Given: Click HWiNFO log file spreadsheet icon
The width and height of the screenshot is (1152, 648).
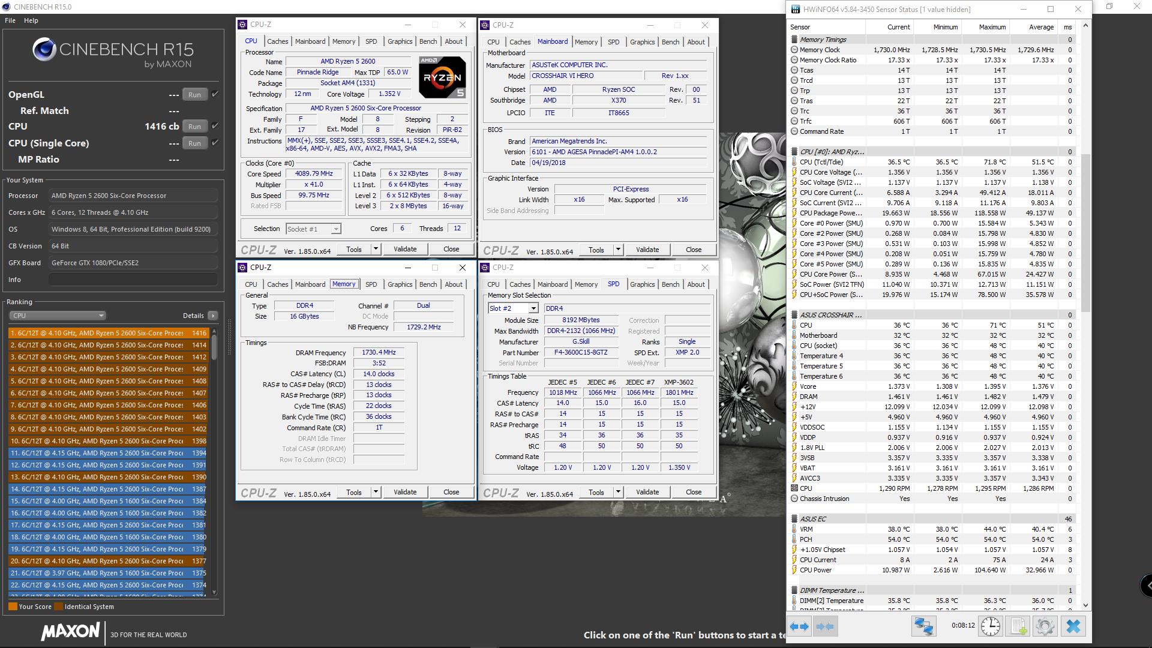Looking at the screenshot, I should coord(1018,626).
